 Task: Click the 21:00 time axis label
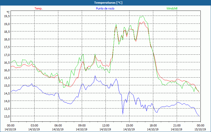[177, 126]
